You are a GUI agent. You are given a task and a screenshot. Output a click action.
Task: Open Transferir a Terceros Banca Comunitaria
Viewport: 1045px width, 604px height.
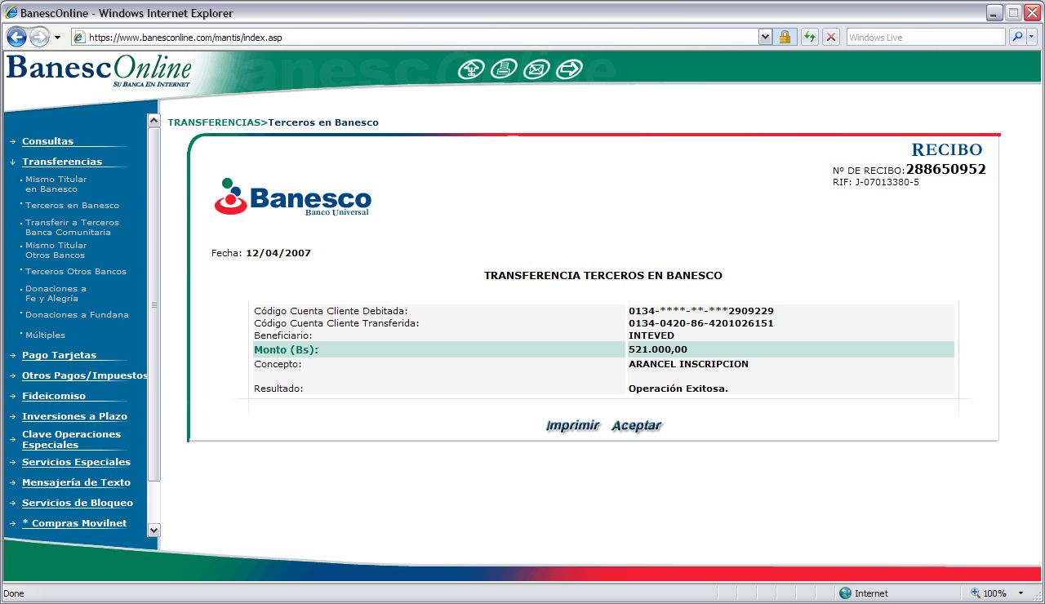(x=72, y=227)
